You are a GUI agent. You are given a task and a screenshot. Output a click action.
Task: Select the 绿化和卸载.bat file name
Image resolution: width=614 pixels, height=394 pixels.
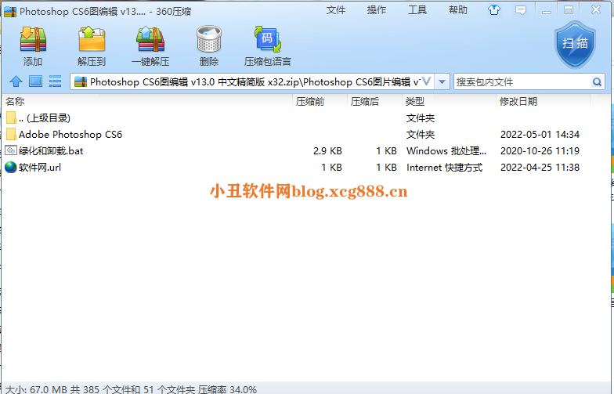tap(51, 150)
